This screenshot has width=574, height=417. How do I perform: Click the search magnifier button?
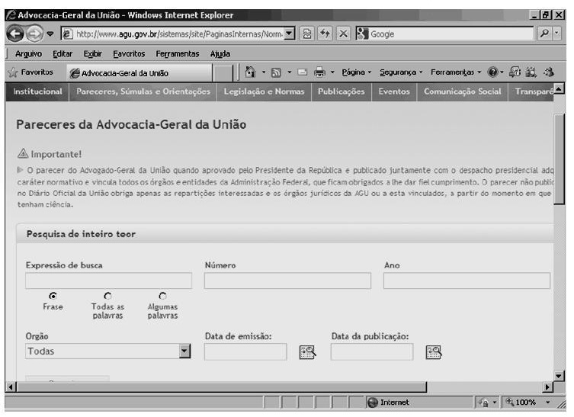pyautogui.click(x=544, y=34)
